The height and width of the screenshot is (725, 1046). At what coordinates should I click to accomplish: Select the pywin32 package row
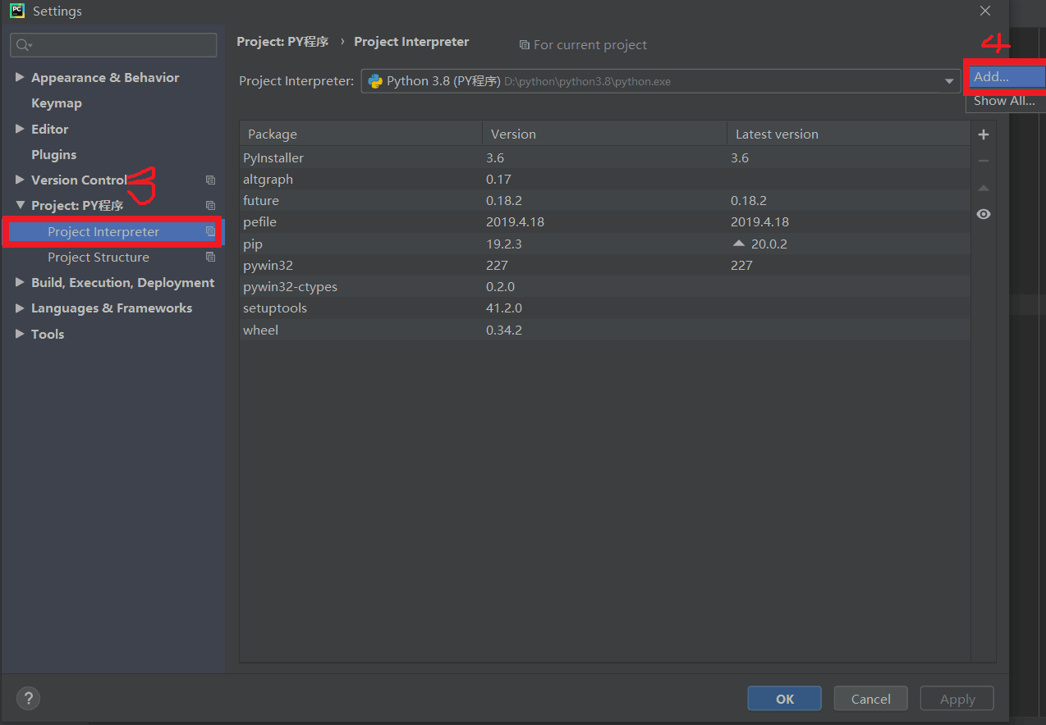click(605, 265)
